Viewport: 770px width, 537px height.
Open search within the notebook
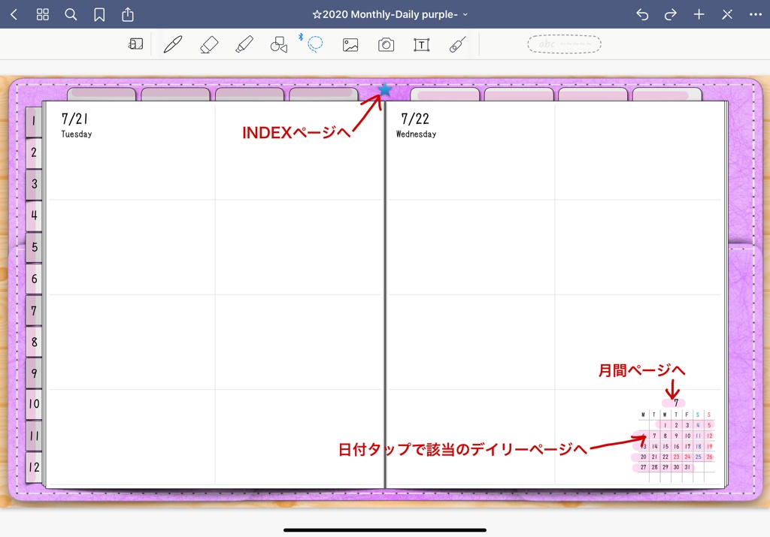[71, 14]
